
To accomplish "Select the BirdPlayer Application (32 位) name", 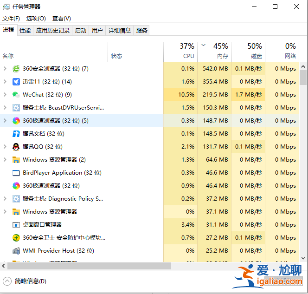I will [x=62, y=173].
